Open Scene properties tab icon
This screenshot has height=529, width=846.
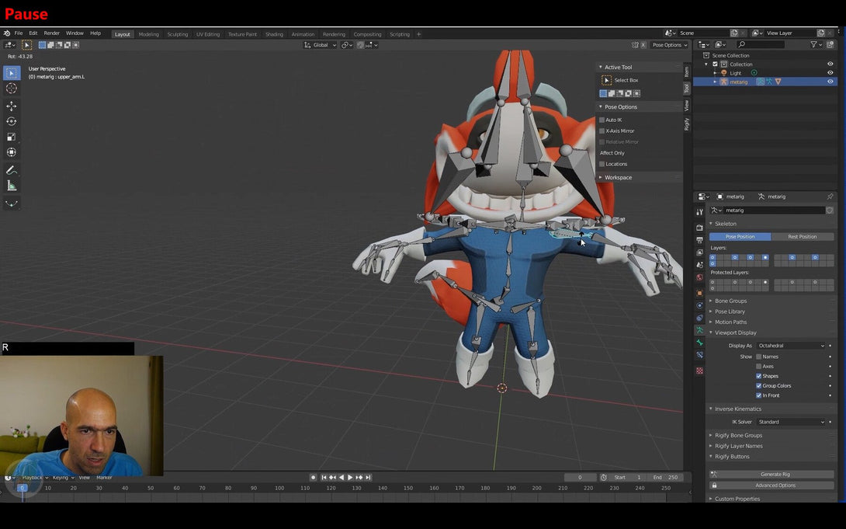(700, 265)
